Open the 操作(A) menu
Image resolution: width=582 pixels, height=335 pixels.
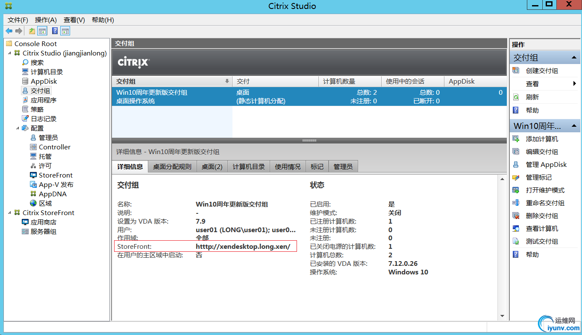tap(46, 20)
